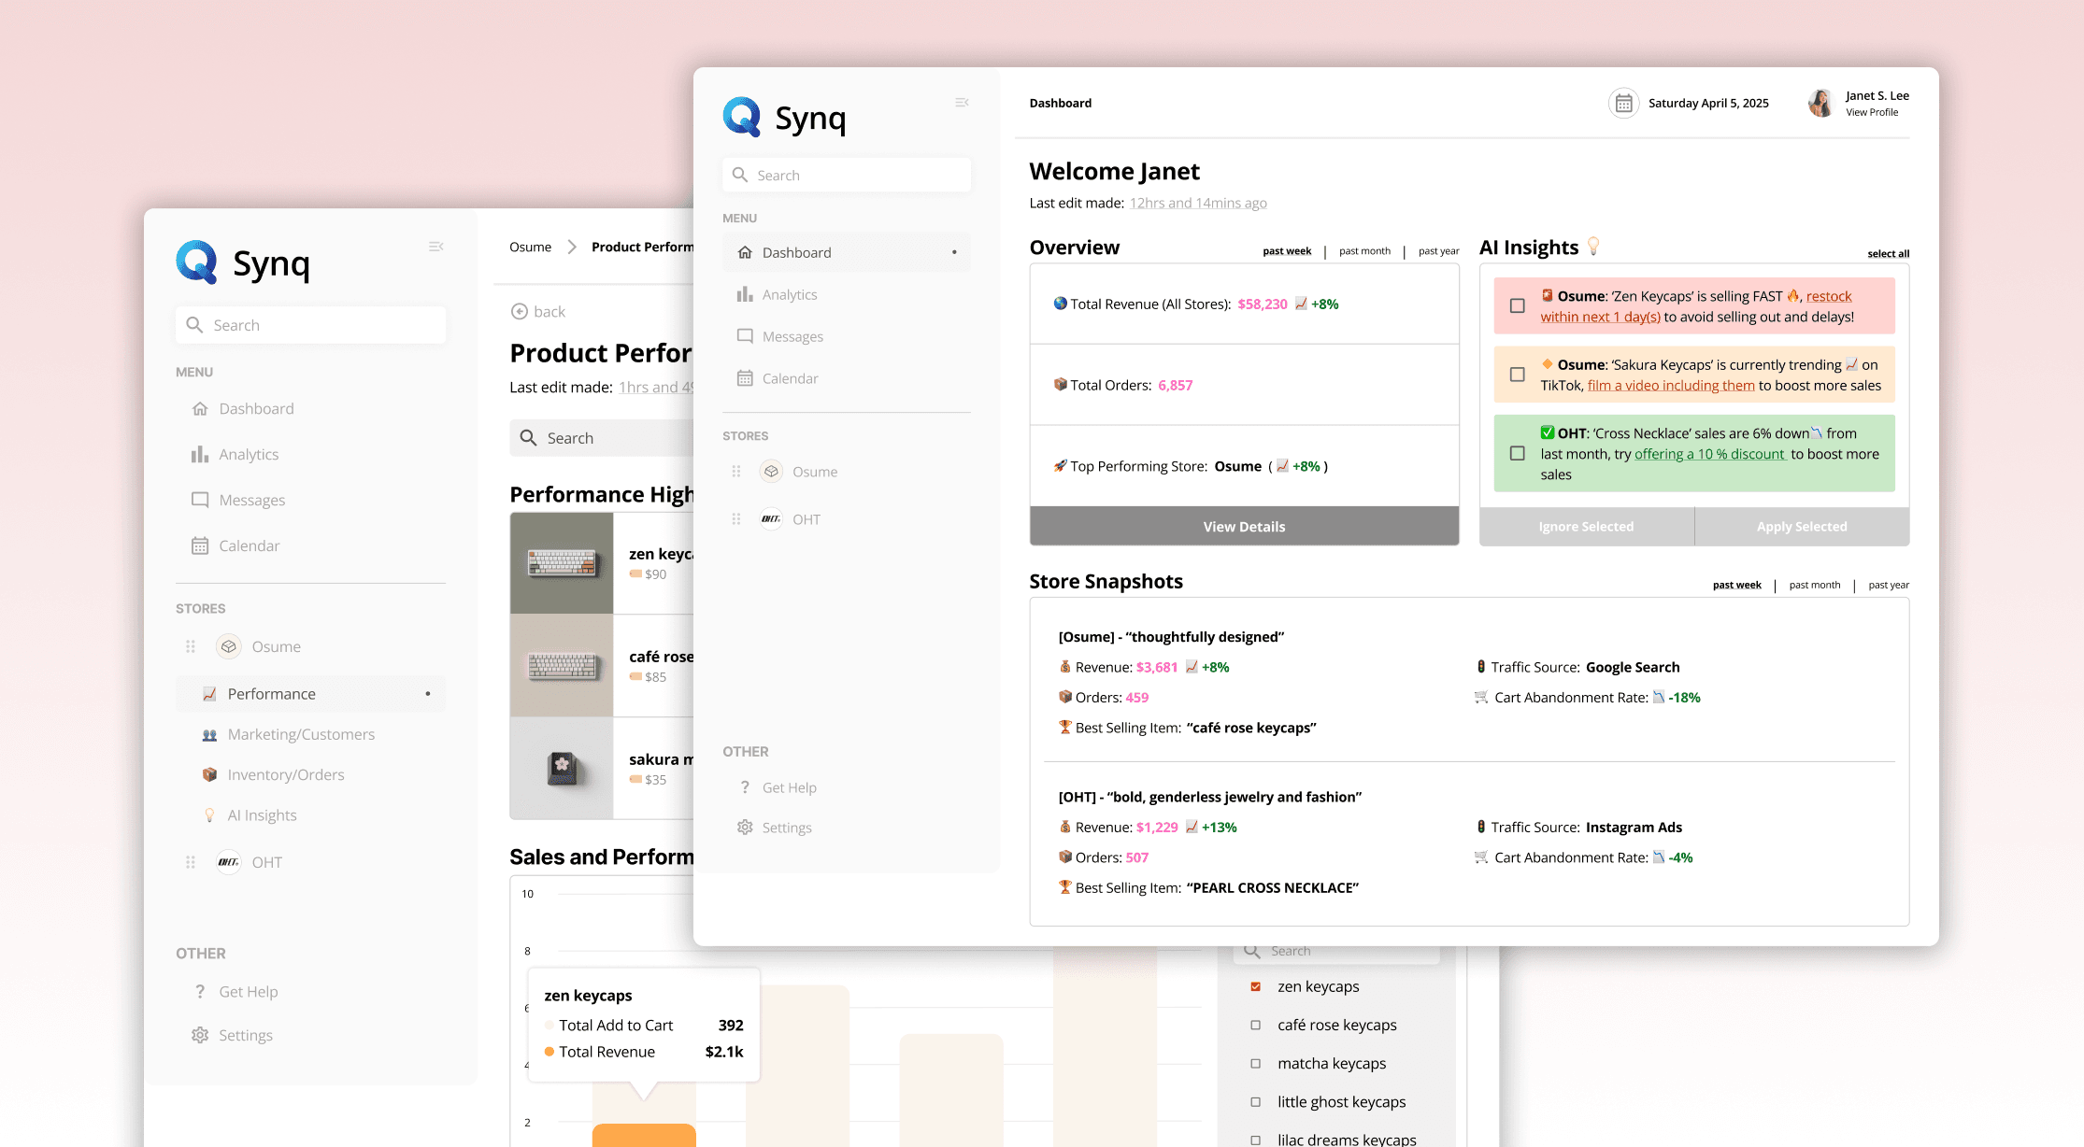Click the breadcrumb chevron after Osume

[572, 248]
